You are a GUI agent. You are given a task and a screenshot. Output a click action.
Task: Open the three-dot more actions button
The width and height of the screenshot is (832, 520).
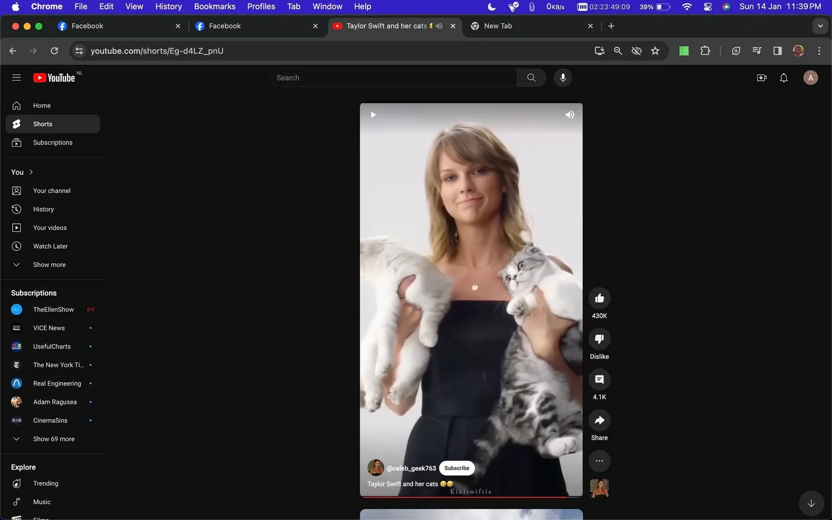pyautogui.click(x=599, y=461)
